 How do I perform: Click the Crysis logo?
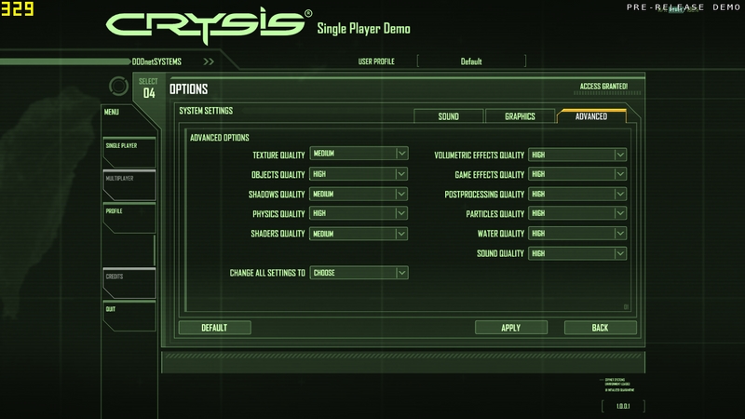click(208, 26)
